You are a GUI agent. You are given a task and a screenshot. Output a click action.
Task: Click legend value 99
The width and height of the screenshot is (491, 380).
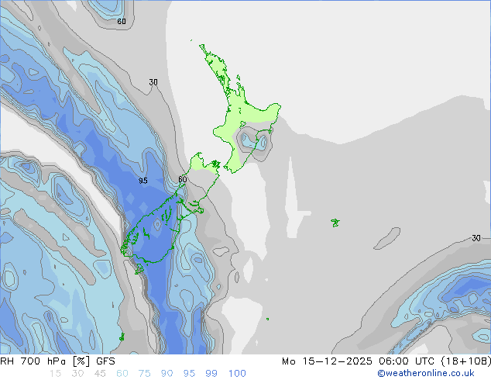click(x=211, y=374)
